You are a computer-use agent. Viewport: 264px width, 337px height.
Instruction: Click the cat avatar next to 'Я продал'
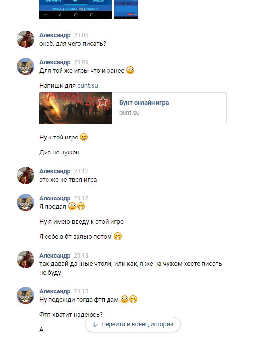pos(26,202)
